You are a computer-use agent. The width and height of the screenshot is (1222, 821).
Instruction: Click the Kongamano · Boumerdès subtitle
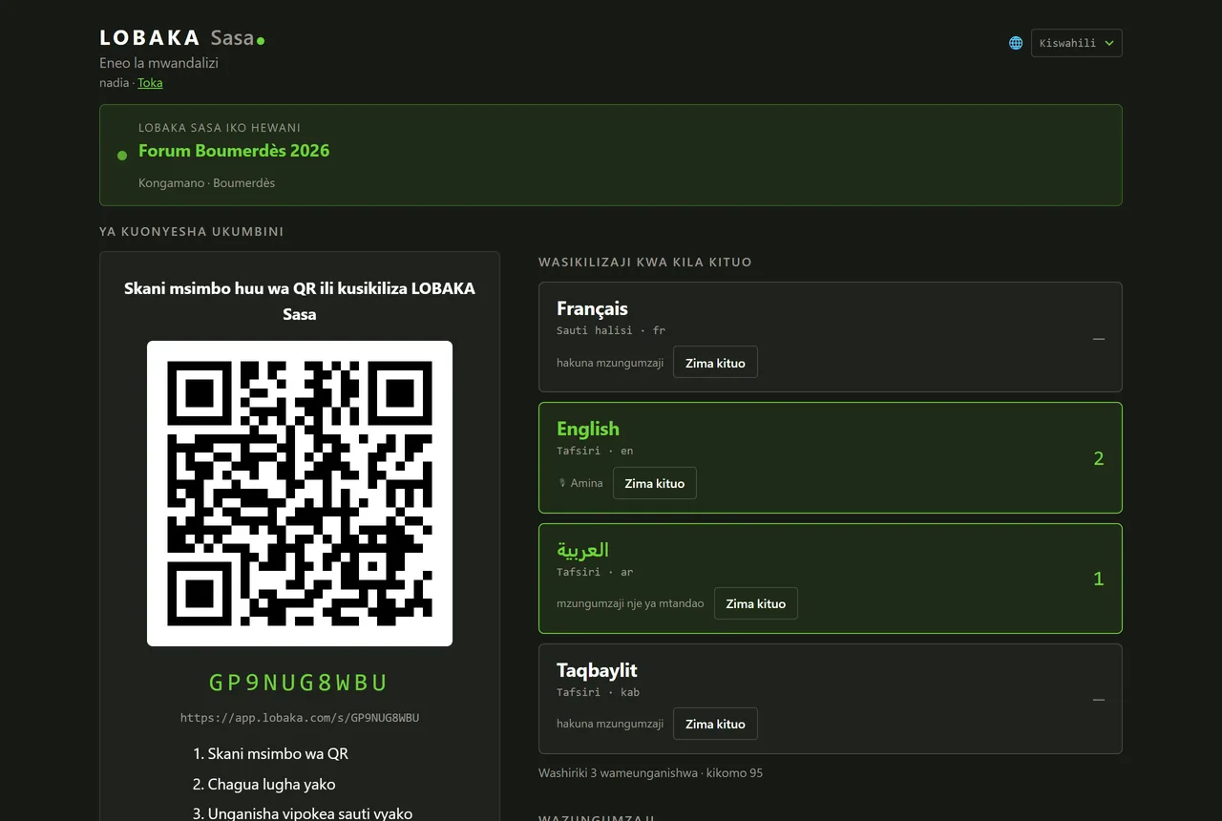pyautogui.click(x=206, y=183)
